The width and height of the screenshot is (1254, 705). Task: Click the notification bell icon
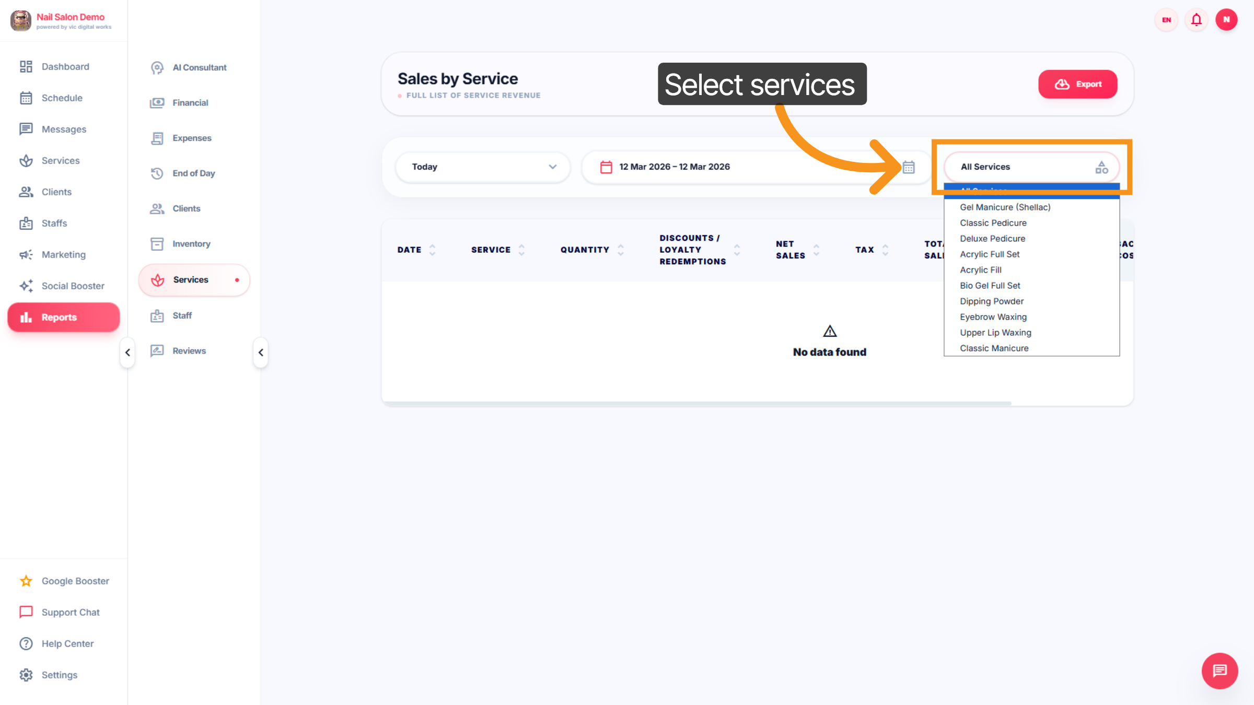(x=1196, y=19)
